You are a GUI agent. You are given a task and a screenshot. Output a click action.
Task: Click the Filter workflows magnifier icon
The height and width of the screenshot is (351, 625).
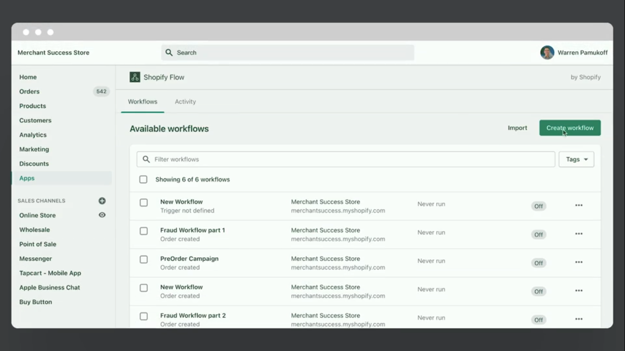click(146, 160)
